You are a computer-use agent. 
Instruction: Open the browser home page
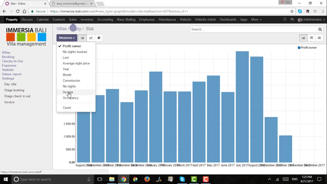[x=24, y=11]
